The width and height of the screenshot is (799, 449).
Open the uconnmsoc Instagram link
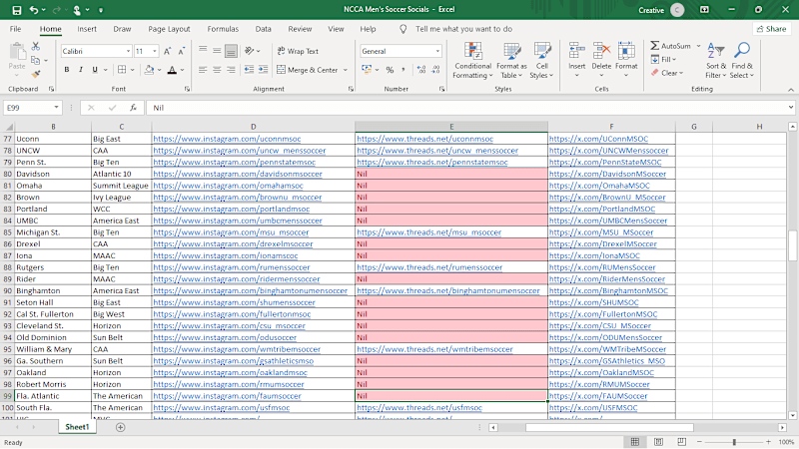pos(227,139)
